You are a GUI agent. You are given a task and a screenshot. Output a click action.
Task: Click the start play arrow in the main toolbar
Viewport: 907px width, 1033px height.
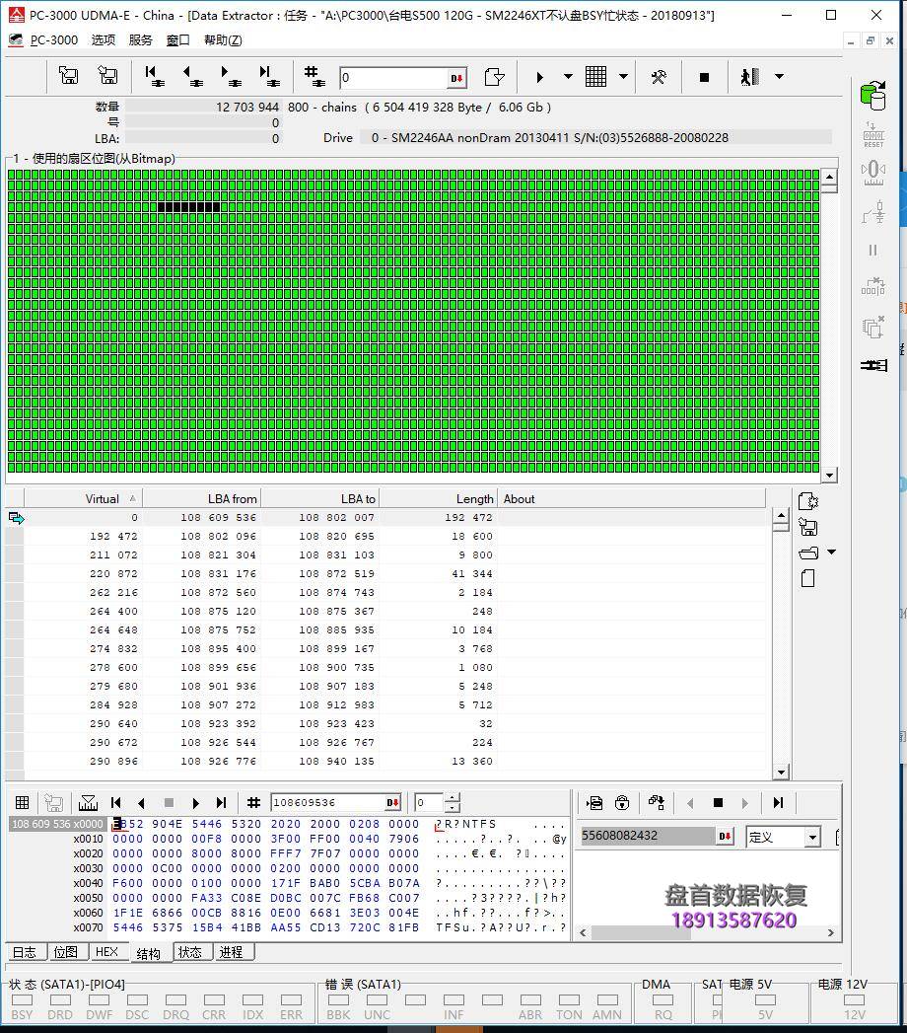539,77
